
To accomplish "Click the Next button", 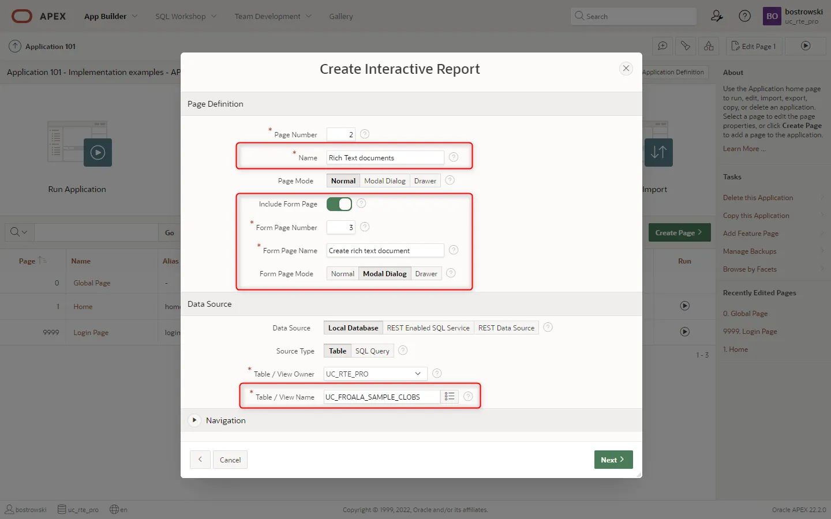I will click(x=613, y=460).
